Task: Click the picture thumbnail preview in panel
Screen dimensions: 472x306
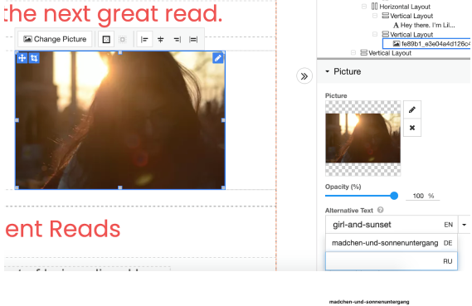Action: (x=363, y=138)
